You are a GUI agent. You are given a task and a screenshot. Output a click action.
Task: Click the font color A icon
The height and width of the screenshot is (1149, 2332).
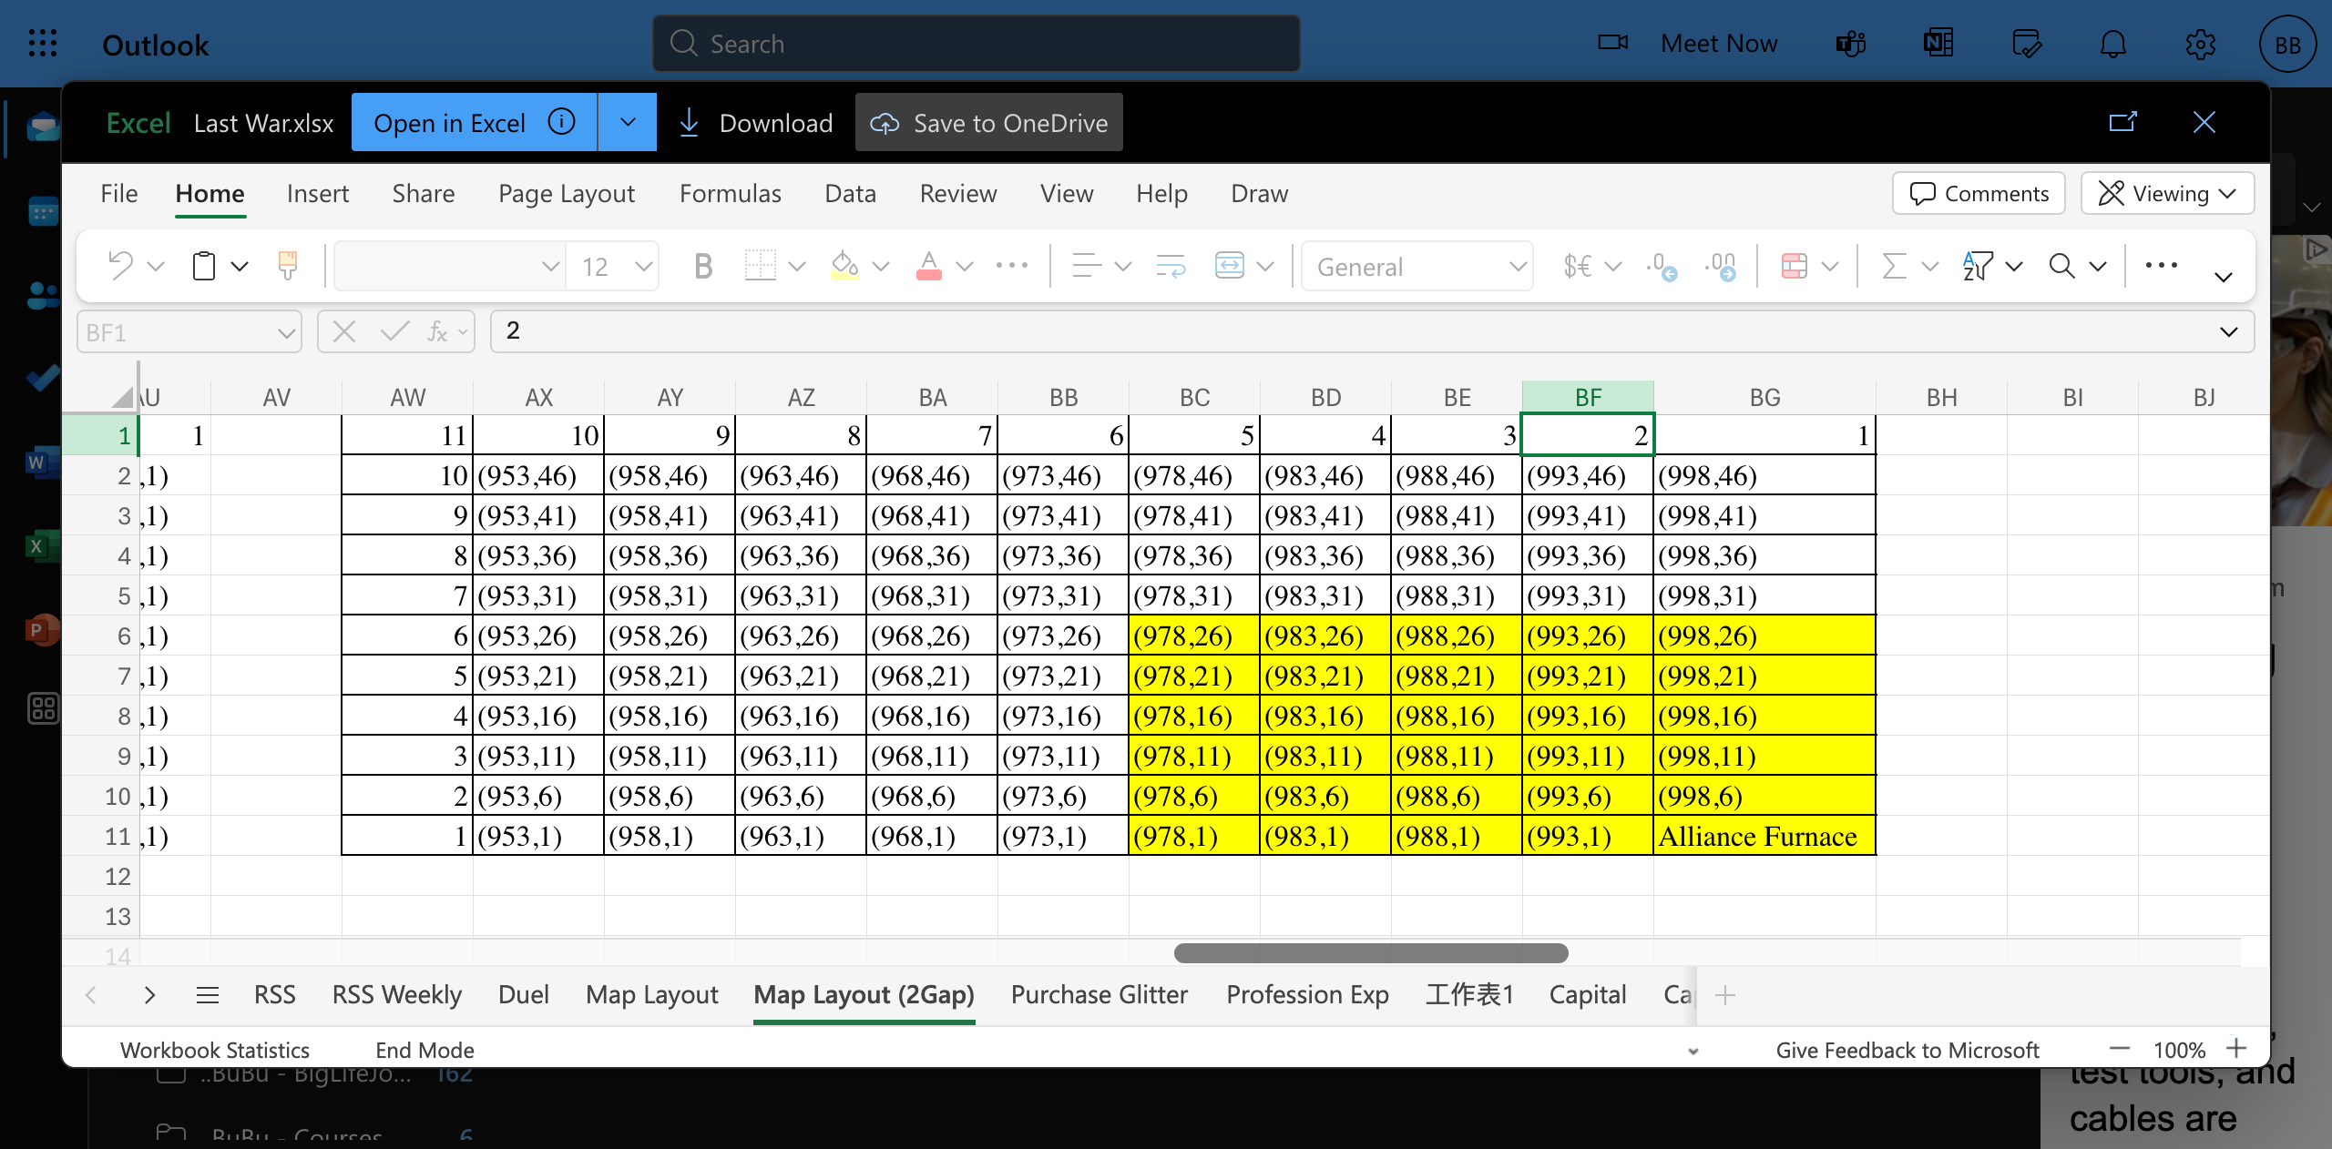point(928,266)
